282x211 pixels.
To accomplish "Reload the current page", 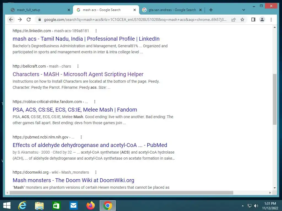I will [x=29, y=20].
